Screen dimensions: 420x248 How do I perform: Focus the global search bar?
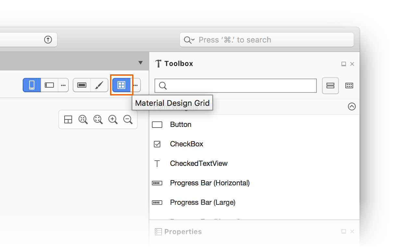point(267,40)
